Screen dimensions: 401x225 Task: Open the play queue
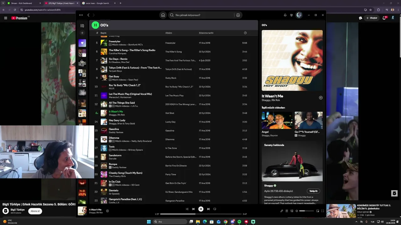287,211
